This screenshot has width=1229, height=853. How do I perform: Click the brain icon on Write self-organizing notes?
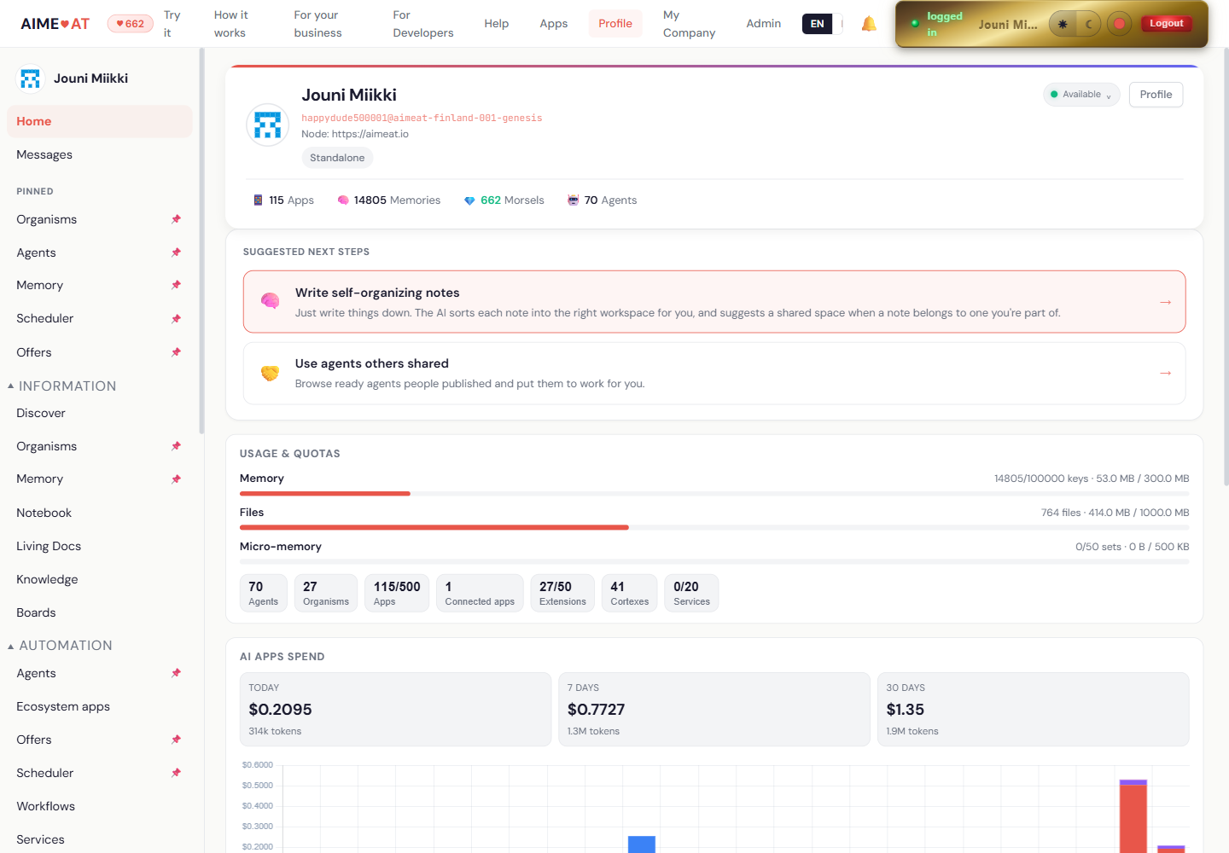click(270, 301)
